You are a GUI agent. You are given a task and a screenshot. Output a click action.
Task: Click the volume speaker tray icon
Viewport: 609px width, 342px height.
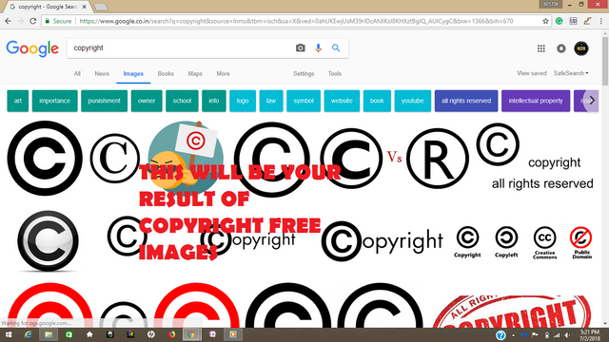[x=567, y=335]
